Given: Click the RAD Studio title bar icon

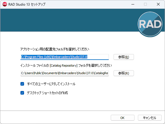Looking at the screenshot, I should 5,4.
